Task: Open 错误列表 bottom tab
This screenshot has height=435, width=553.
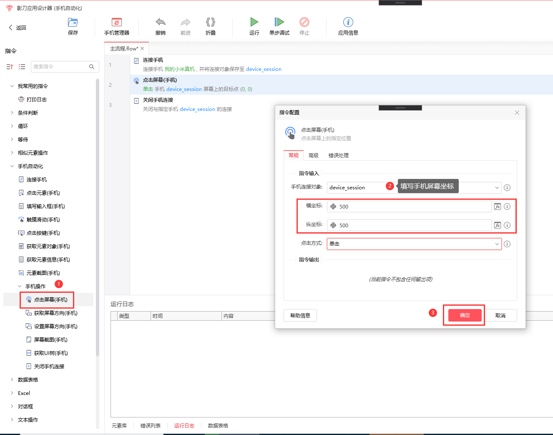Action: click(151, 425)
